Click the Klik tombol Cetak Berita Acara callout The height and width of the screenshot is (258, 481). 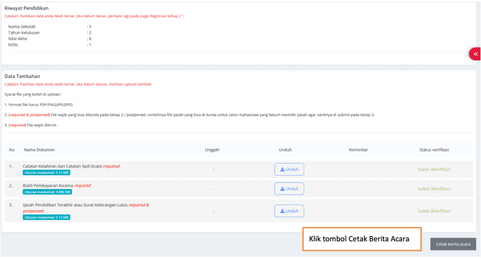[361, 239]
